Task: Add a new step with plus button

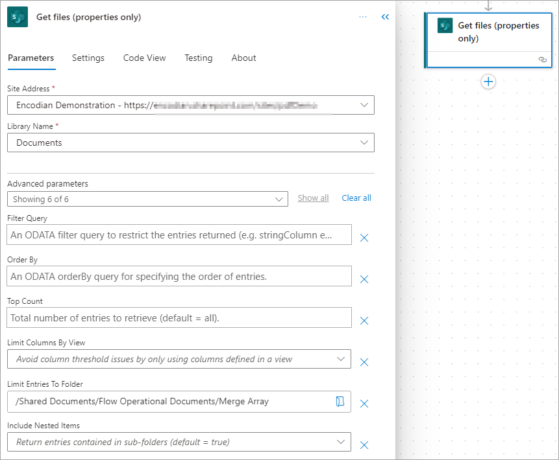Action: pyautogui.click(x=488, y=82)
